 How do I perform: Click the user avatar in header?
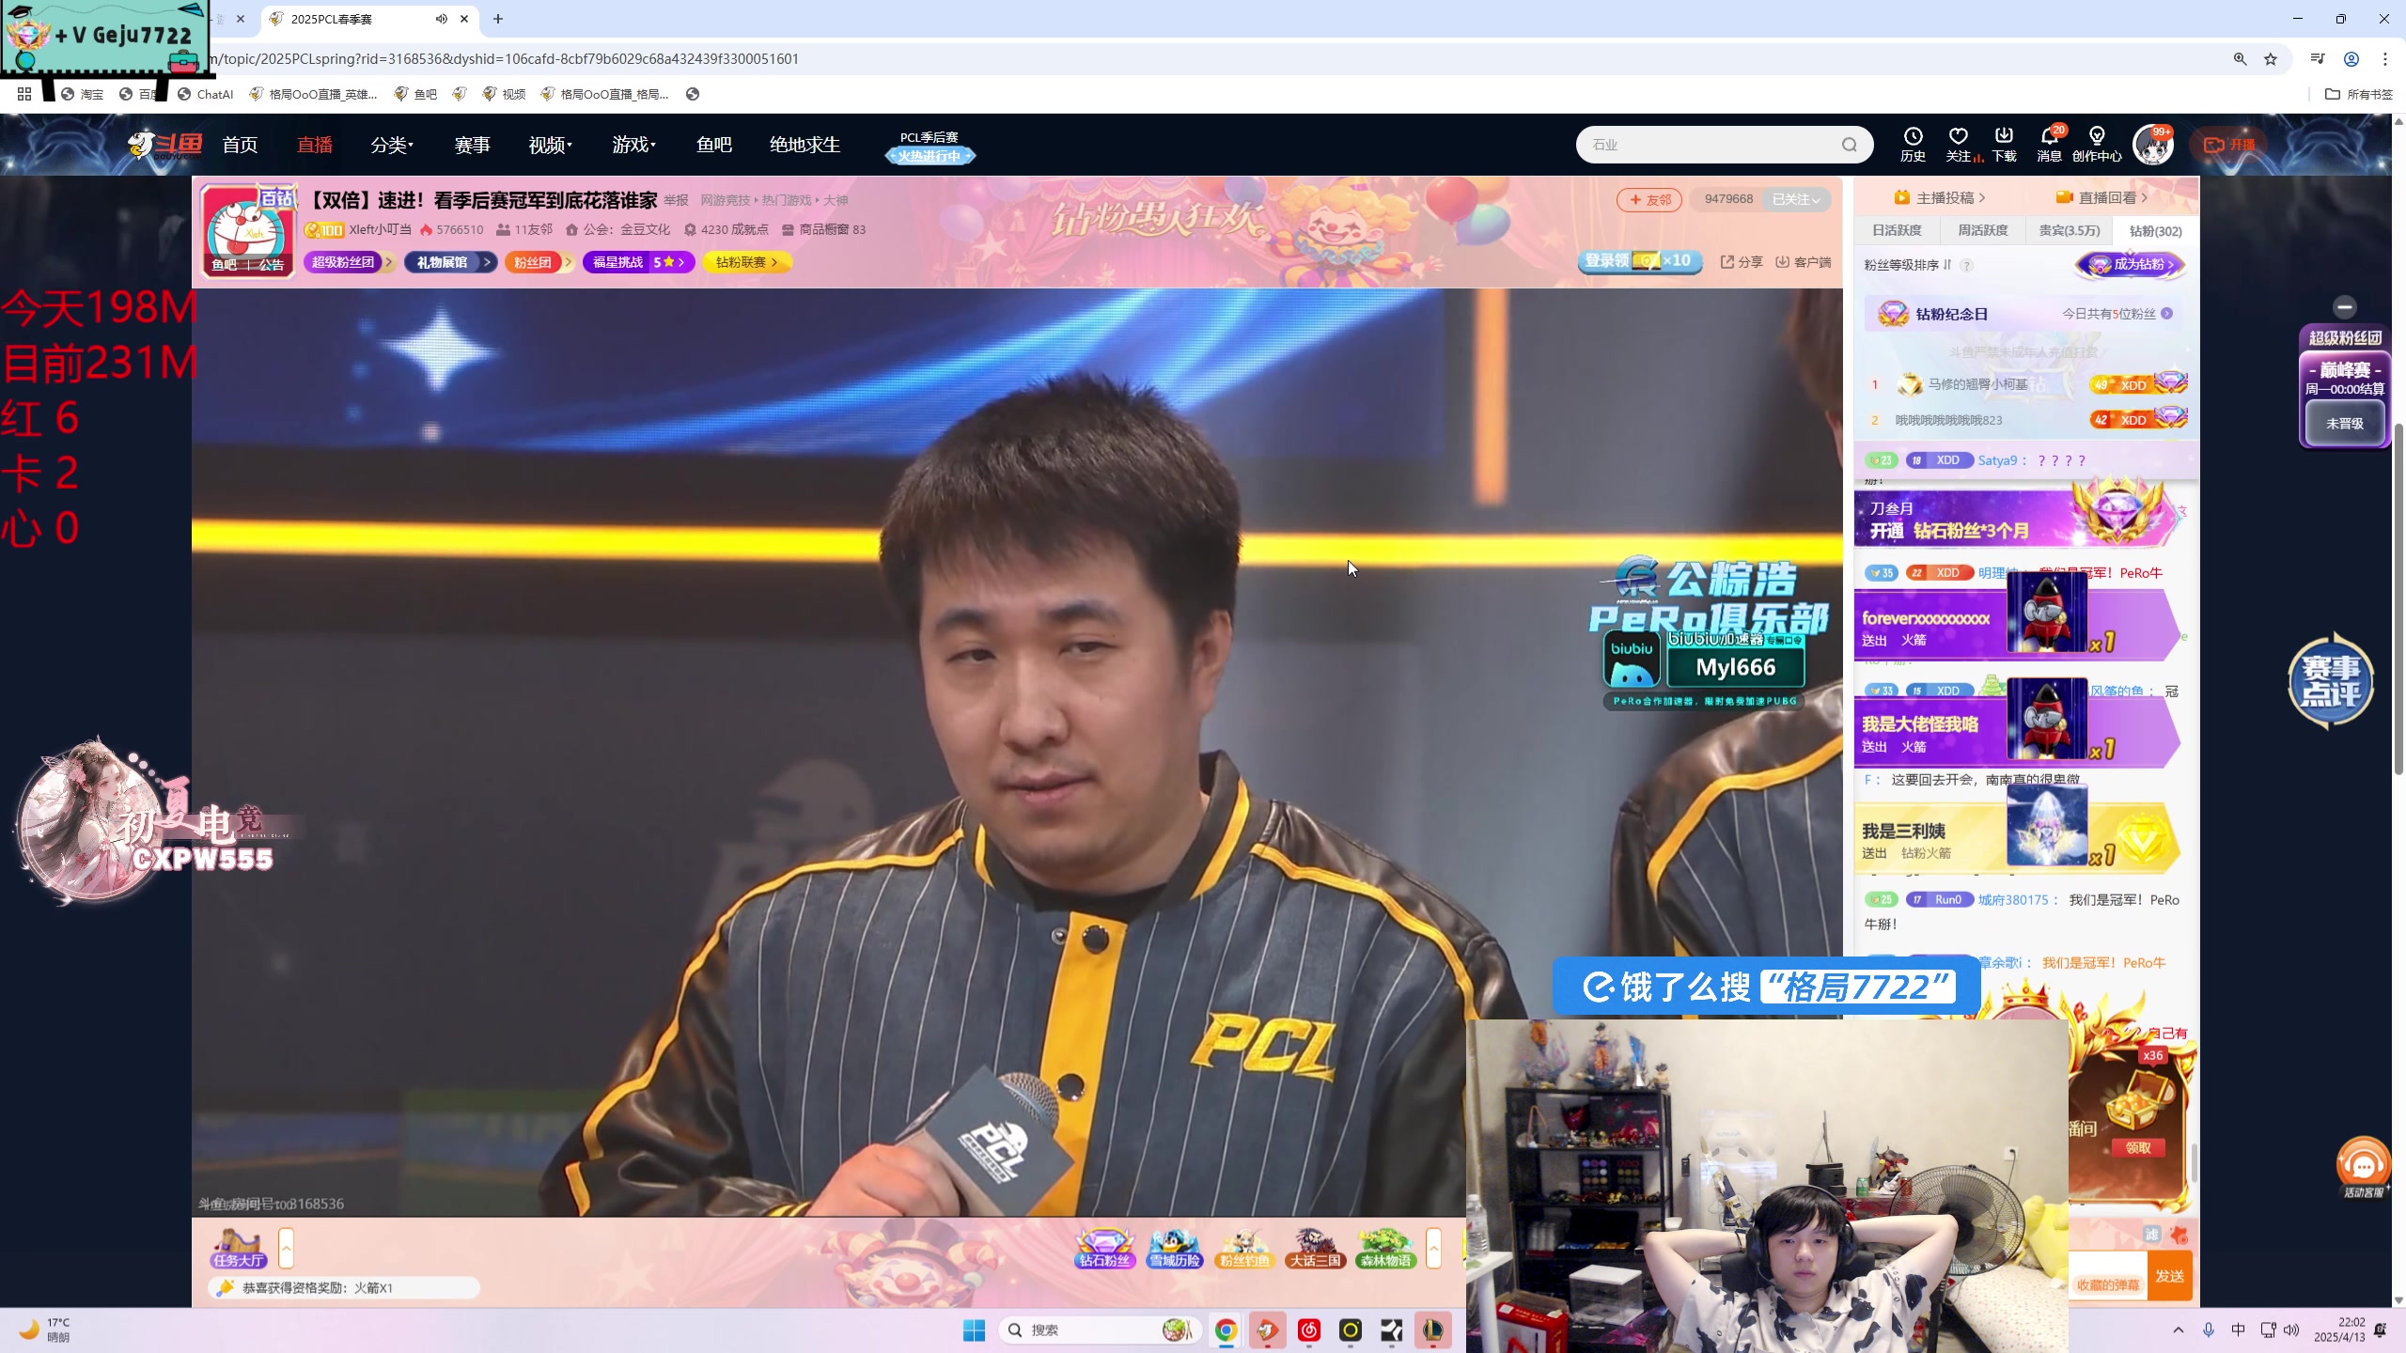pyautogui.click(x=2152, y=145)
